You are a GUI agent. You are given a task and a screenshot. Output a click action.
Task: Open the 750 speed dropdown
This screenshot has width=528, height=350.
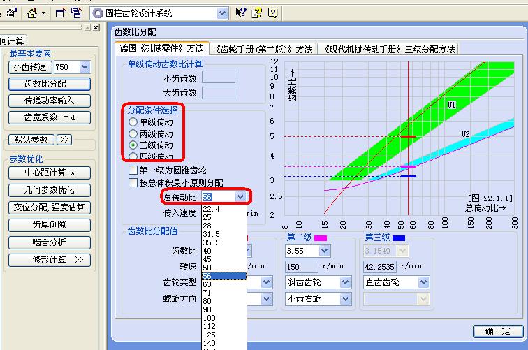click(x=85, y=67)
